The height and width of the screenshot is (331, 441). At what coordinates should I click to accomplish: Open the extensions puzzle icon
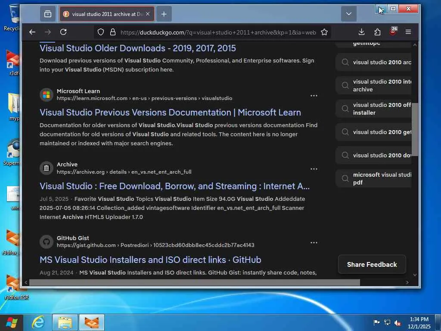click(x=377, y=32)
